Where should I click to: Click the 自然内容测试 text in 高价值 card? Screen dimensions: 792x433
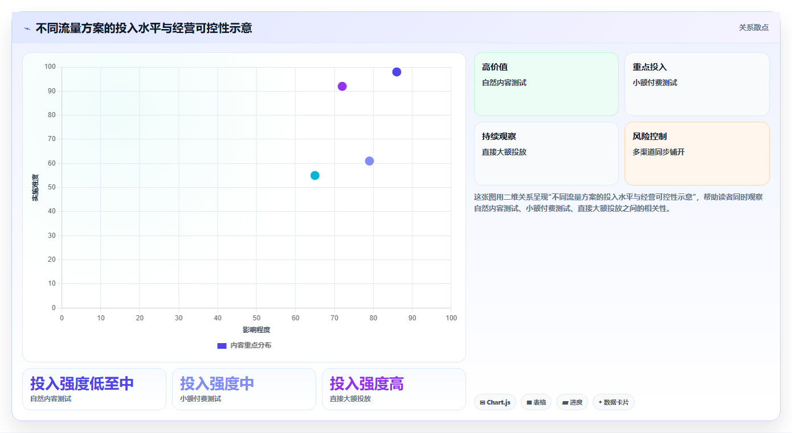(x=504, y=83)
